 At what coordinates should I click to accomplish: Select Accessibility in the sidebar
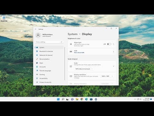tap(49, 78)
